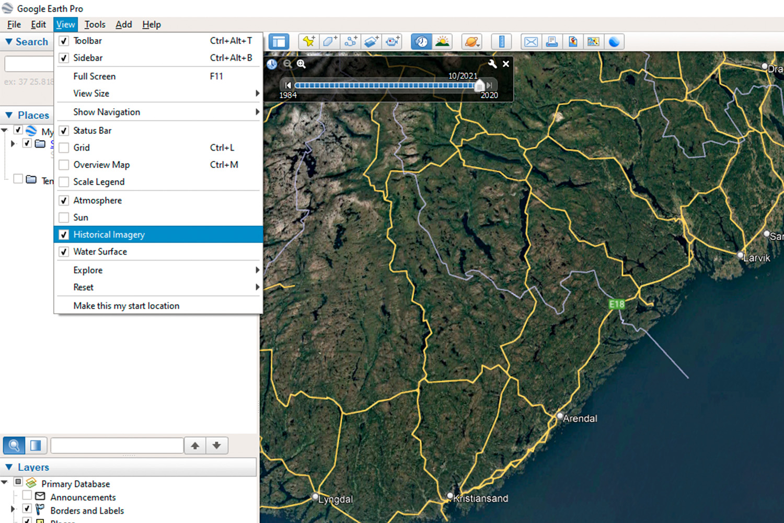
Task: Click the Email view icon
Action: click(531, 41)
